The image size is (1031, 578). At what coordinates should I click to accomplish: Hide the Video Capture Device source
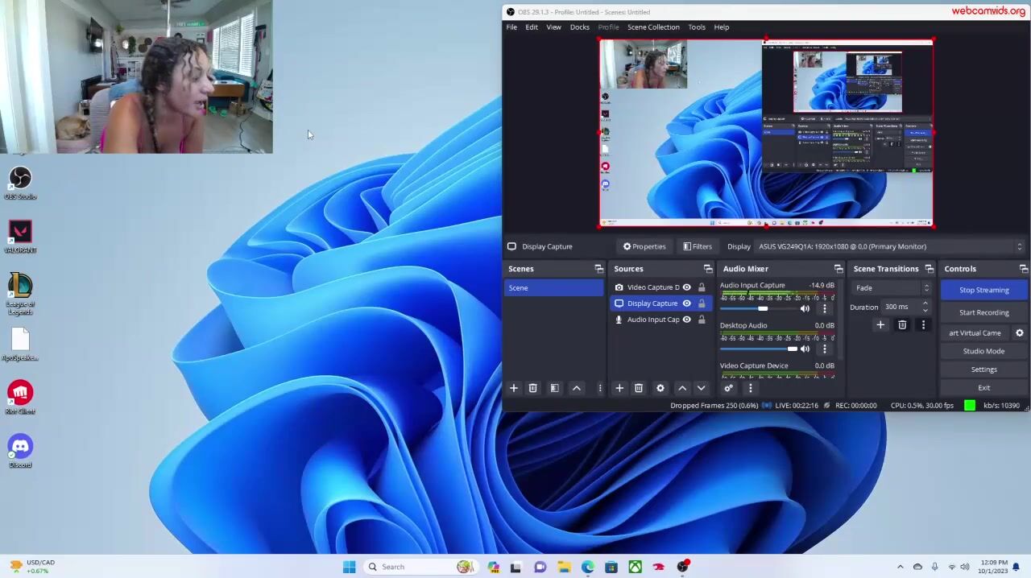[x=686, y=287]
